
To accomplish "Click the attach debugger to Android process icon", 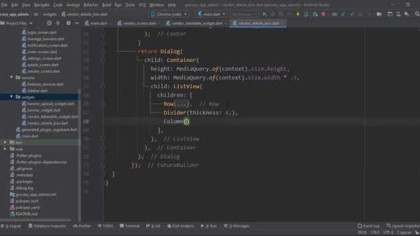I will click(315, 14).
